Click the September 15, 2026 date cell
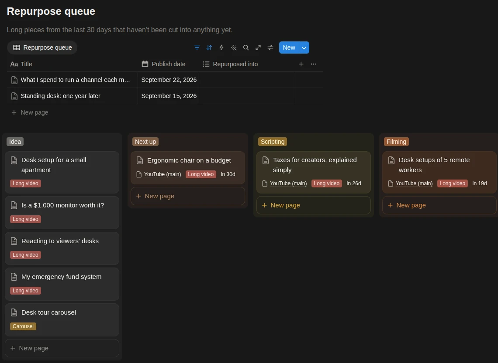The width and height of the screenshot is (498, 363). click(169, 96)
